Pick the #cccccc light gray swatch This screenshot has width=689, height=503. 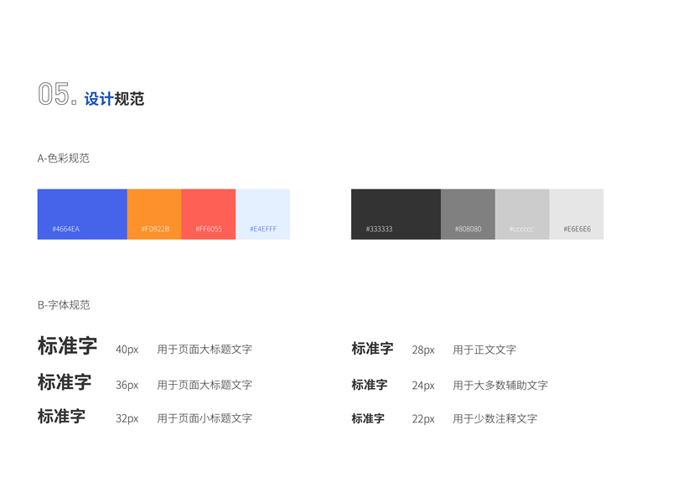pos(522,214)
